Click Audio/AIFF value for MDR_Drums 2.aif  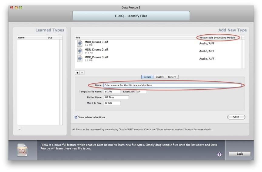207,51
